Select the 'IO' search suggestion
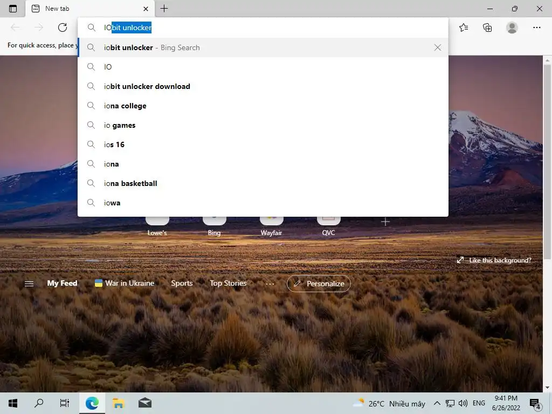This screenshot has height=414, width=552. click(263, 67)
